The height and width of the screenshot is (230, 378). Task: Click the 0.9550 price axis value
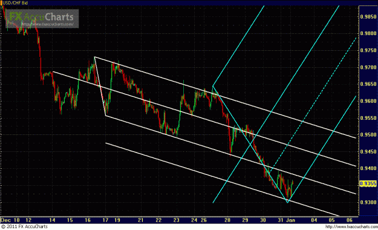(x=368, y=118)
